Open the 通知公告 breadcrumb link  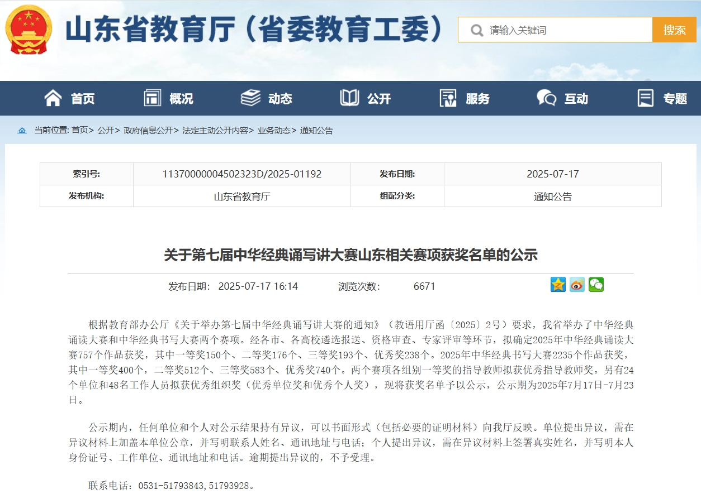pos(316,131)
